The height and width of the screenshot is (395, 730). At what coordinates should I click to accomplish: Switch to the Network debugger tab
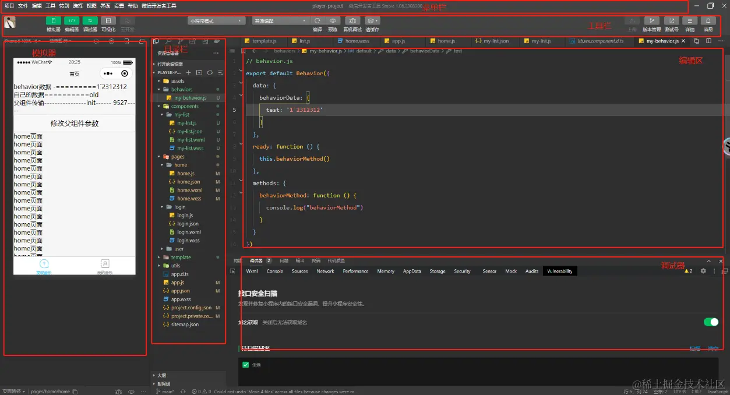pos(325,271)
